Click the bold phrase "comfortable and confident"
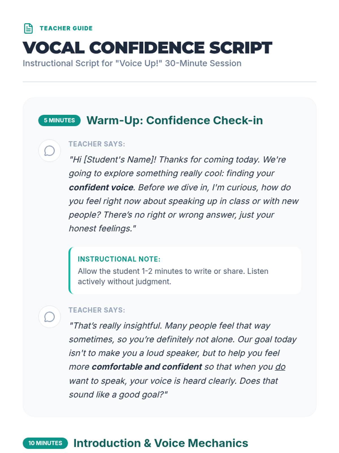 pos(147,367)
